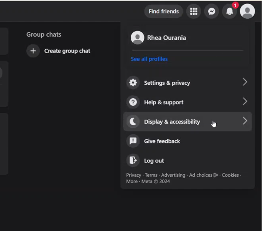Open the Cookies footer link
Screen dimensions: 262x231
click(x=230, y=175)
